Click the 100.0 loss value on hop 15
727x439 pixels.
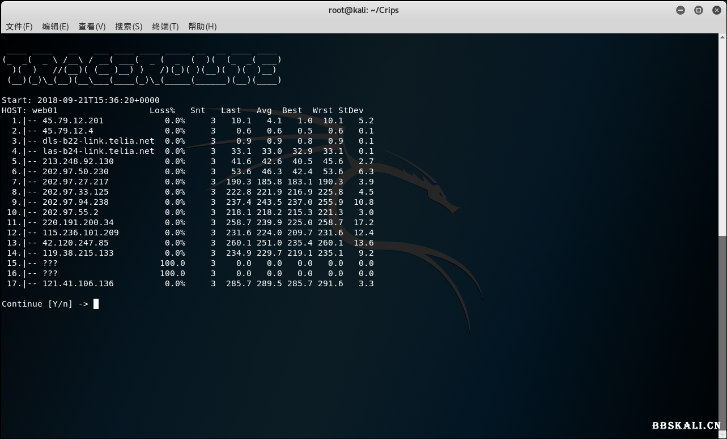(171, 263)
